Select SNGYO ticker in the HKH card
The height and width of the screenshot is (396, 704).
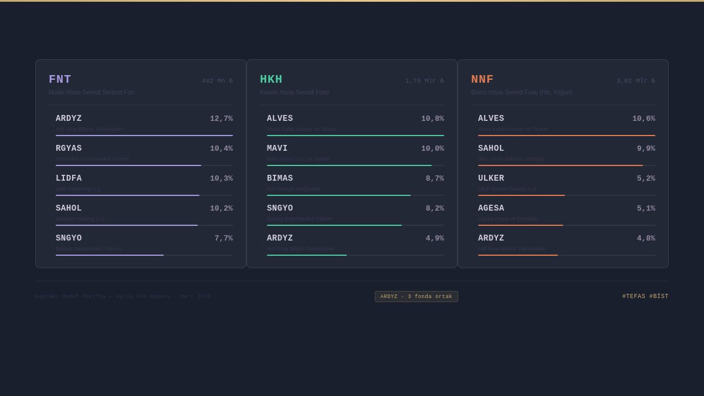(280, 208)
